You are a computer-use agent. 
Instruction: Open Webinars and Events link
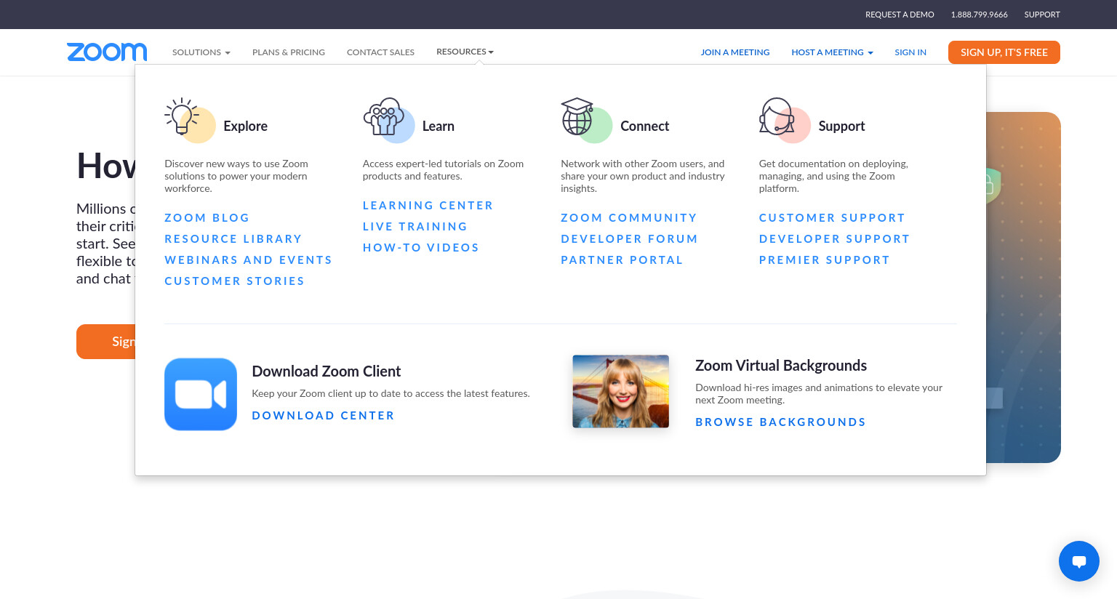pyautogui.click(x=249, y=260)
